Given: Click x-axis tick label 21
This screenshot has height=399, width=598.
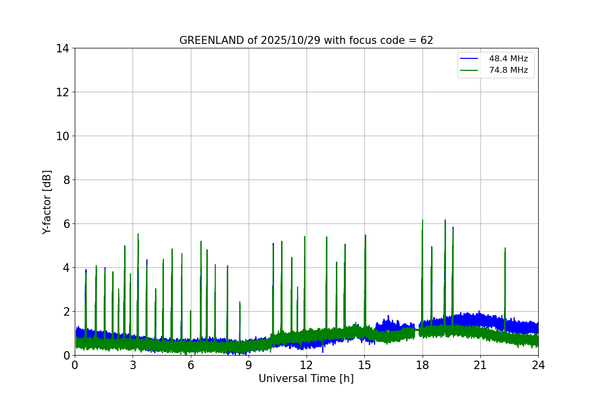Looking at the screenshot, I should click(x=480, y=365).
